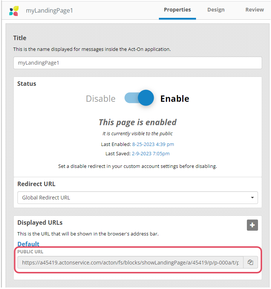Click the Redirect URL dropdown arrow

252,198
